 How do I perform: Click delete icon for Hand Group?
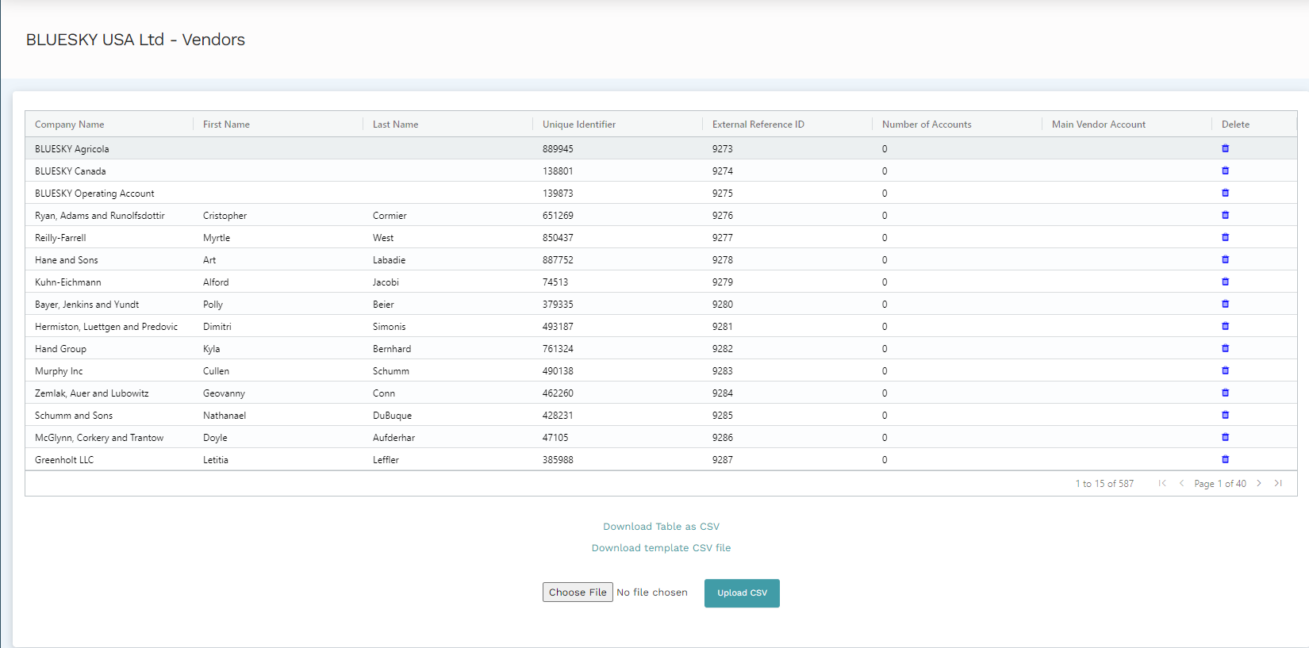(x=1225, y=348)
